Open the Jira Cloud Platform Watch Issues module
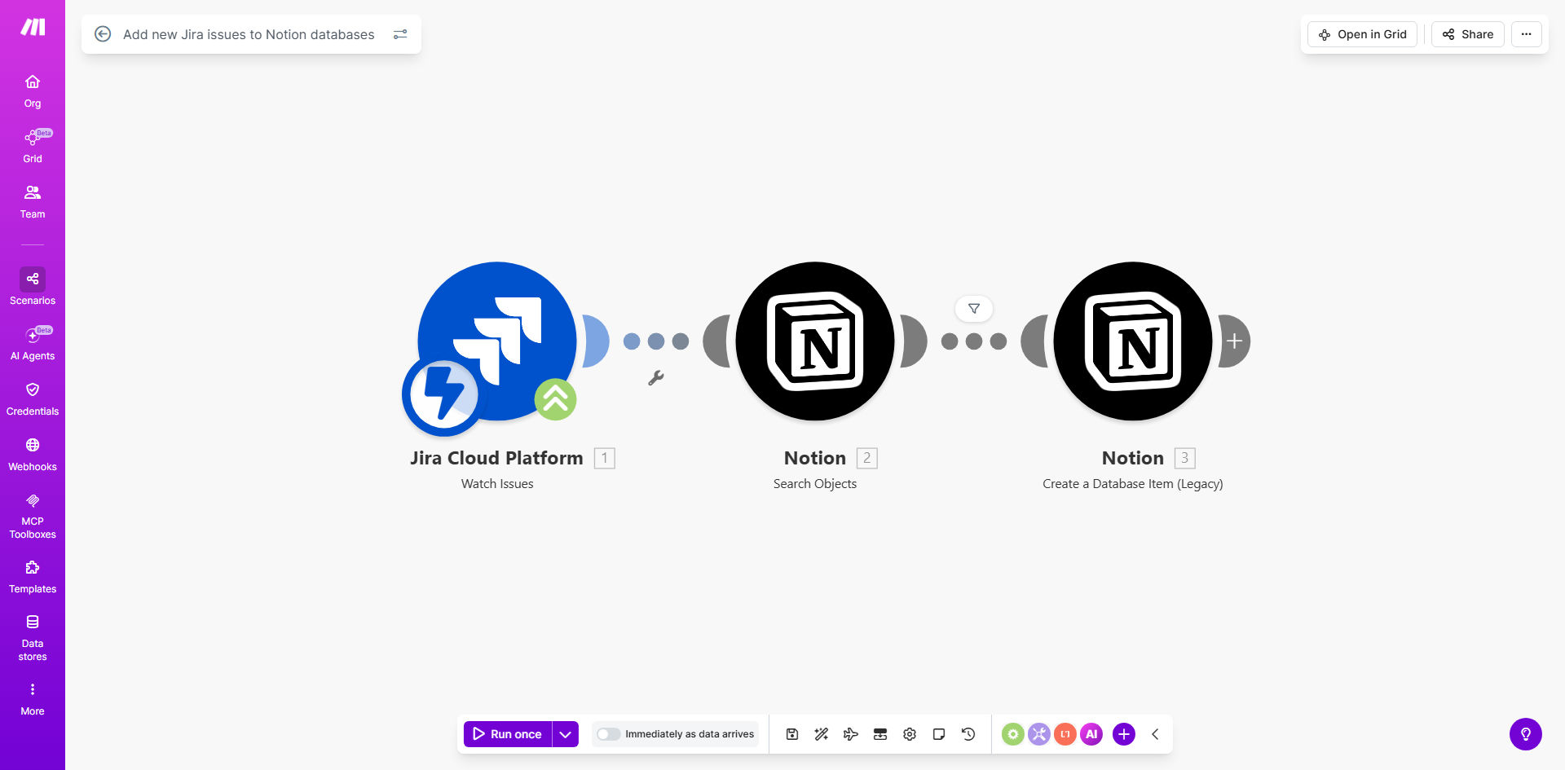1565x770 pixels. point(497,341)
